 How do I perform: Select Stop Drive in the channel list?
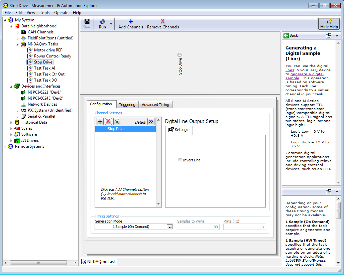click(x=125, y=129)
